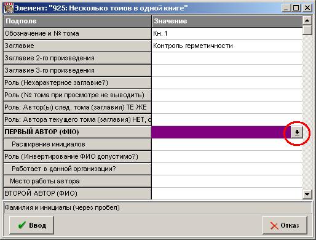This screenshot has height=240, width=316.
Task: Click the empty value for Заглавие 3-го произведения
Action: (x=227, y=70)
